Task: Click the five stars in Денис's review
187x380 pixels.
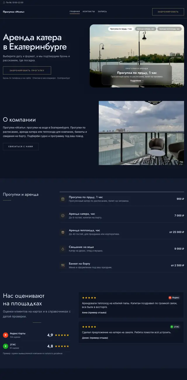Action: pos(89,327)
